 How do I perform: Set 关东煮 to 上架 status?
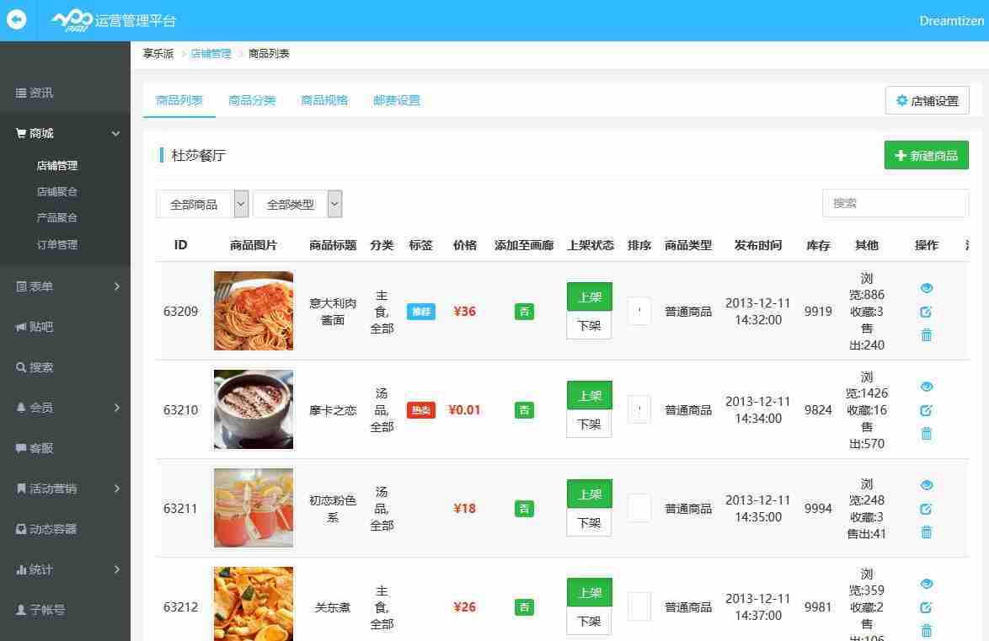click(x=588, y=592)
